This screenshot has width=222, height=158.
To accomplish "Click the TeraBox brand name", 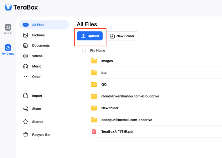I will tap(26, 7).
